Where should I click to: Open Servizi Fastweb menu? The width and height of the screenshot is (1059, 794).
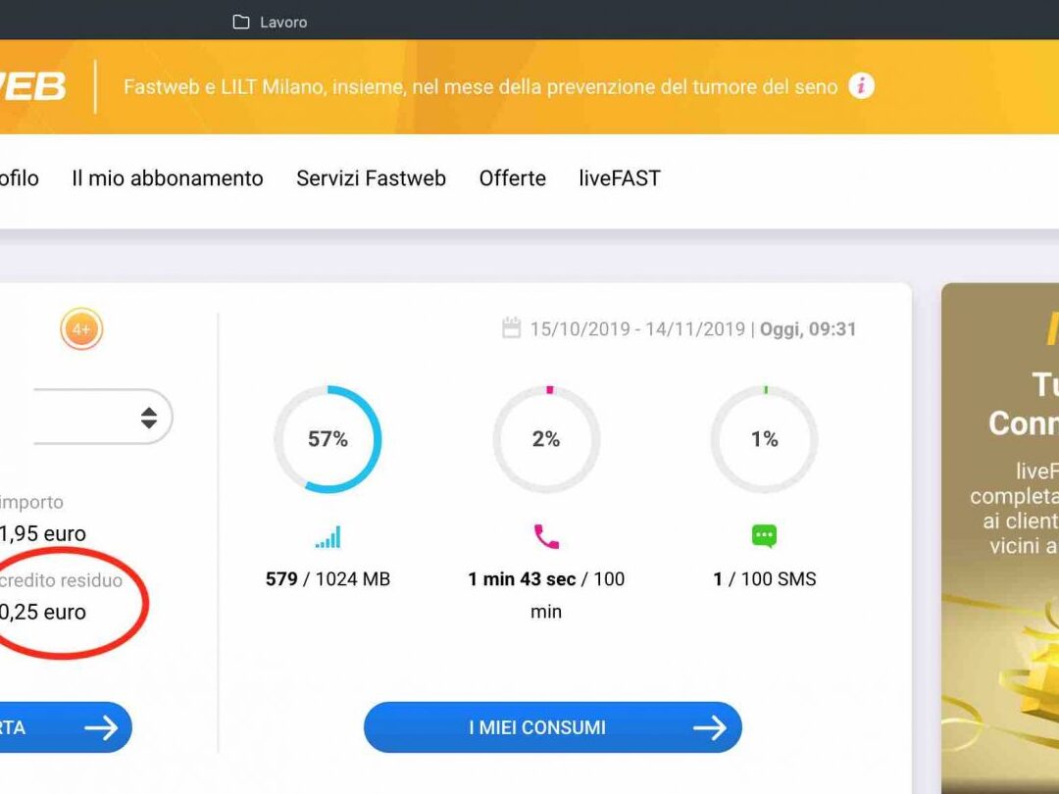pos(371,178)
